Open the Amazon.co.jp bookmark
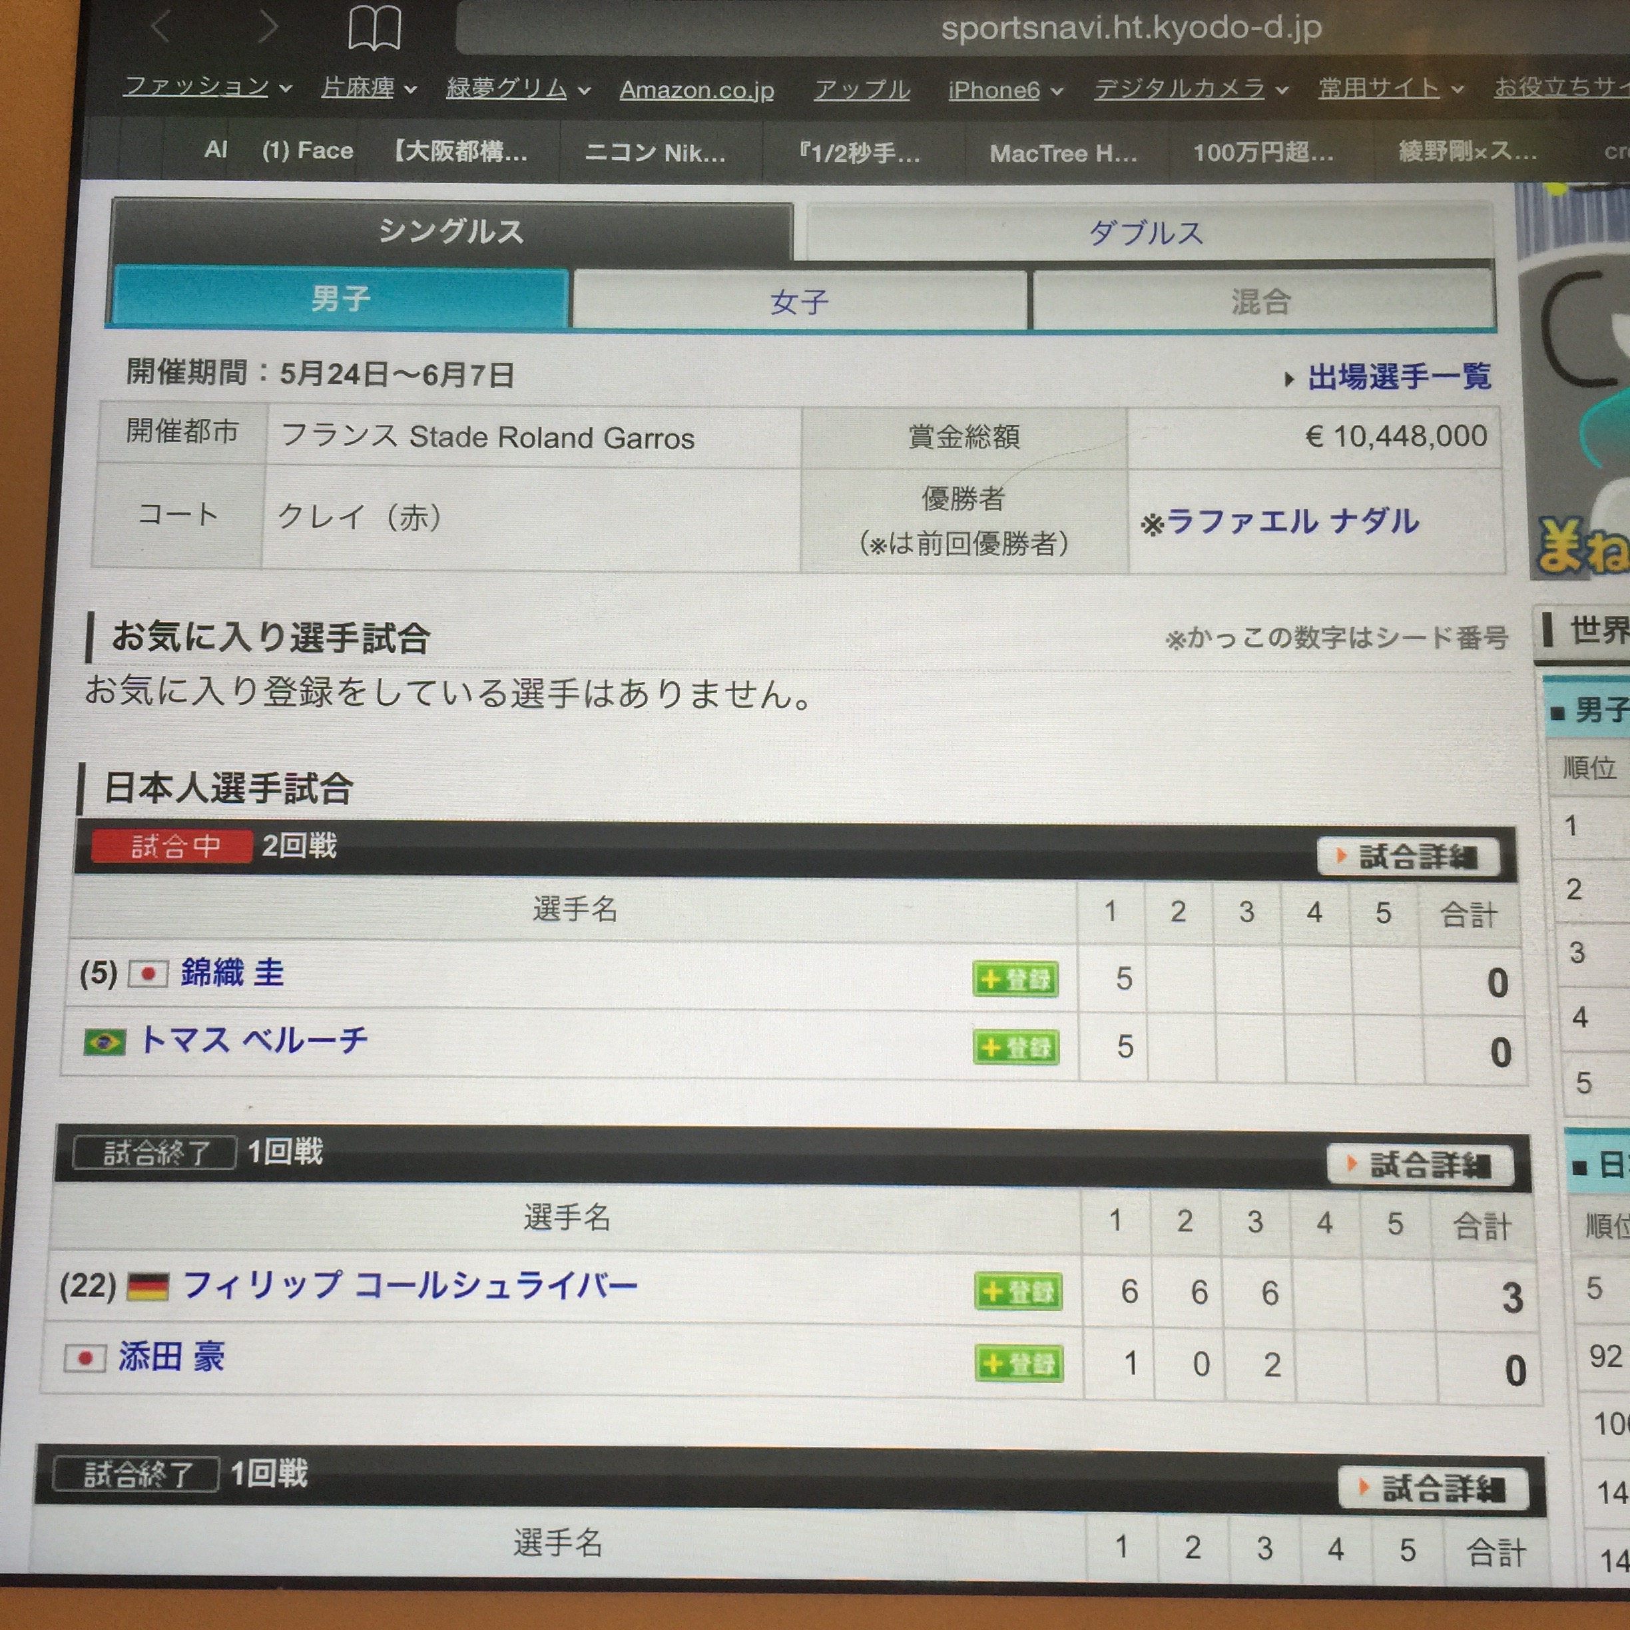1630x1630 pixels. pyautogui.click(x=697, y=89)
